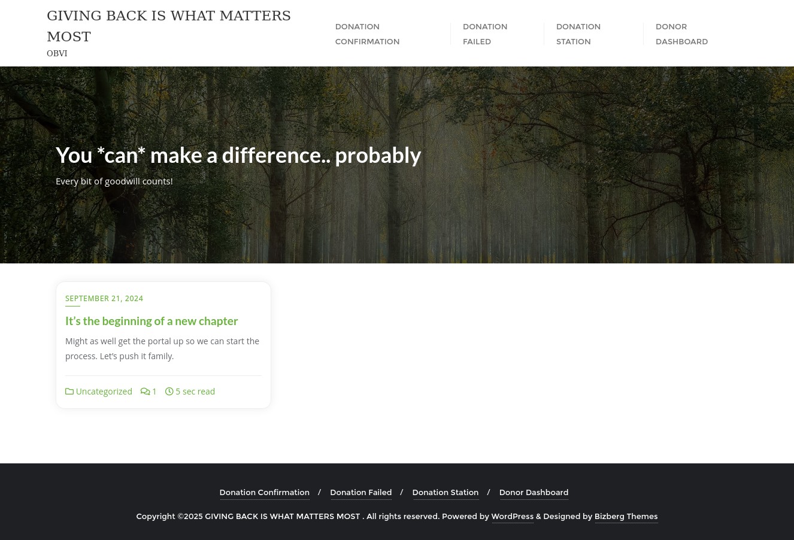The image size is (794, 540).
Task: Open the site title in the header
Action: click(x=168, y=26)
